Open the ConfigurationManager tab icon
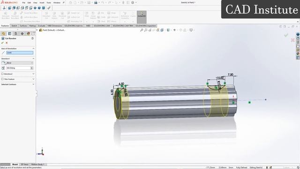This screenshot has width=300, height=169. point(16,34)
